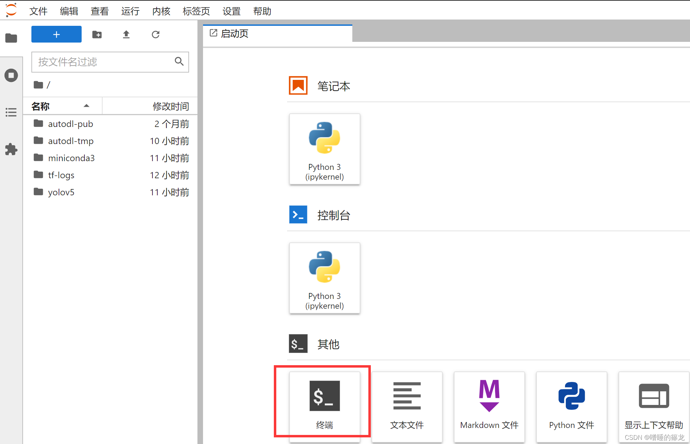
Task: Click the blue new launcher plus button
Action: pos(57,34)
